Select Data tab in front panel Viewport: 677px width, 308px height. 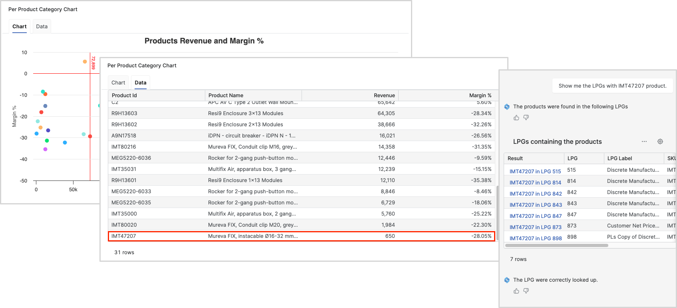[x=141, y=82]
